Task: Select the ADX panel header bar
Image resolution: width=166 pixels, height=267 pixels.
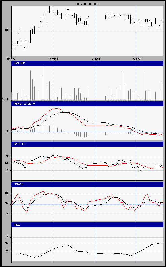Action: tap(88, 225)
